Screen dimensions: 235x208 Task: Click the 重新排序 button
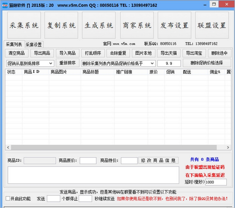coord(68,63)
